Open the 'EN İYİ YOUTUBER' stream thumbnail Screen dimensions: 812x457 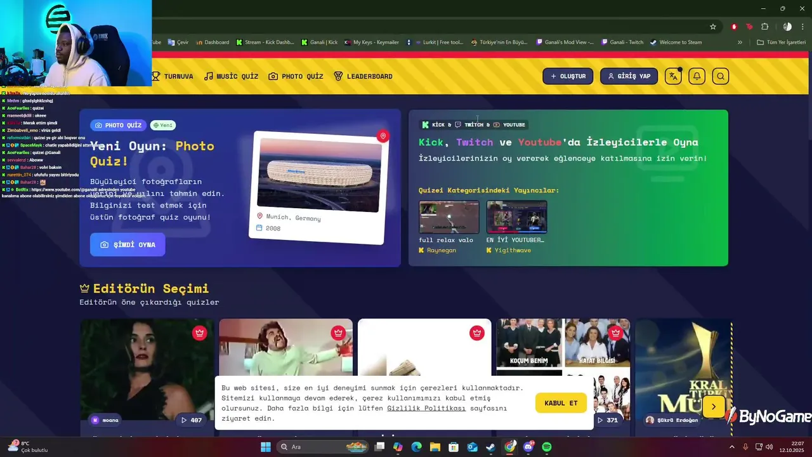coord(516,217)
